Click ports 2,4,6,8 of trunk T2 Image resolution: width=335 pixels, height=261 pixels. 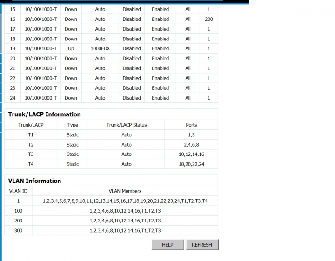[x=191, y=145]
